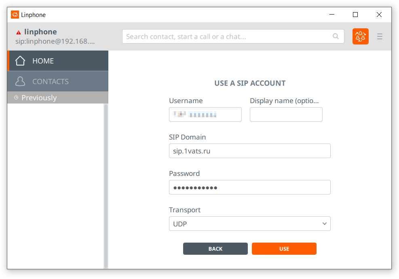399x279 pixels.
Task: Click the clock icon next to Previously
Action: click(16, 97)
